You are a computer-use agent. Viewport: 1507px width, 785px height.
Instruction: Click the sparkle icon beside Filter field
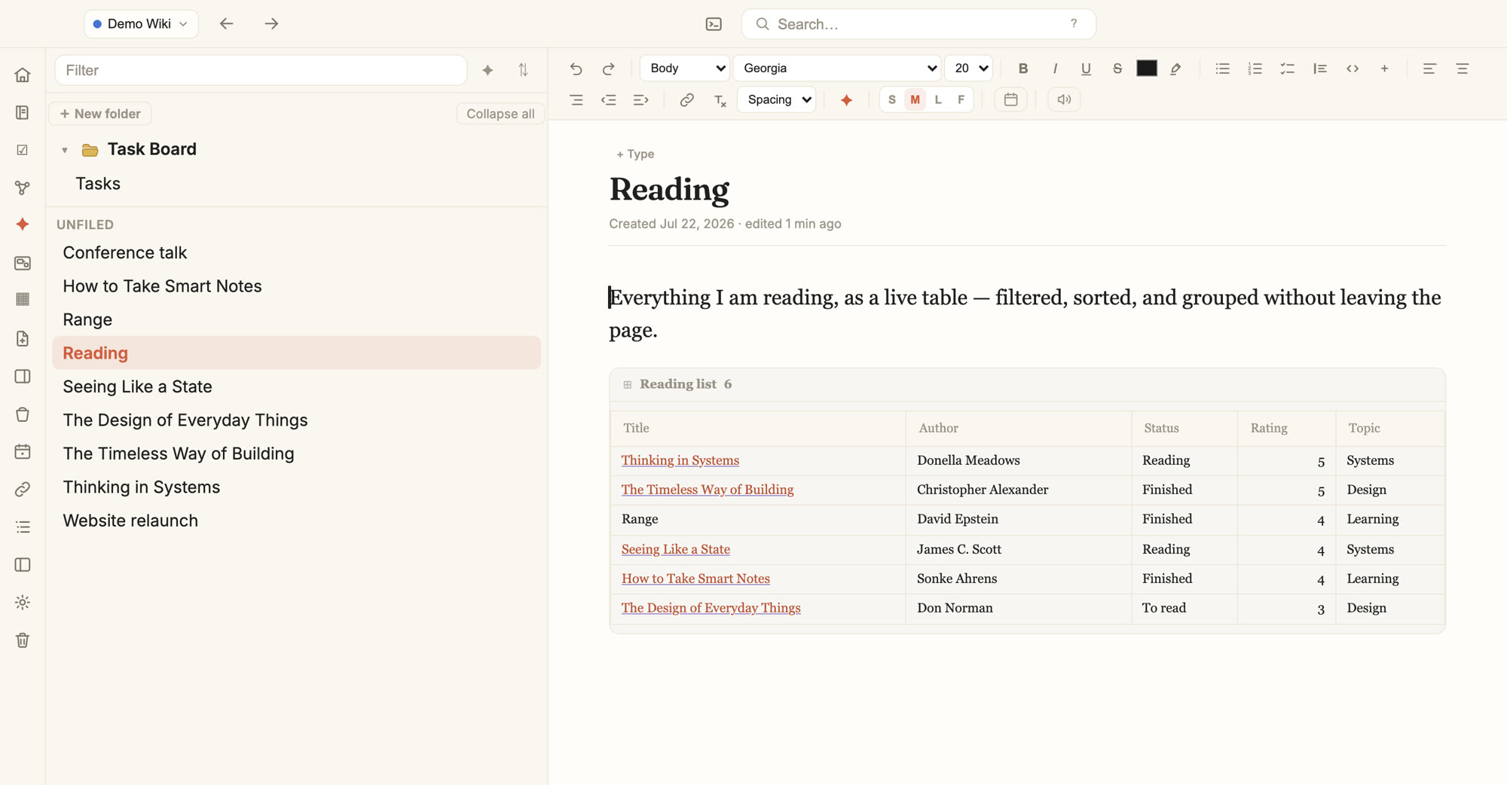pyautogui.click(x=488, y=70)
